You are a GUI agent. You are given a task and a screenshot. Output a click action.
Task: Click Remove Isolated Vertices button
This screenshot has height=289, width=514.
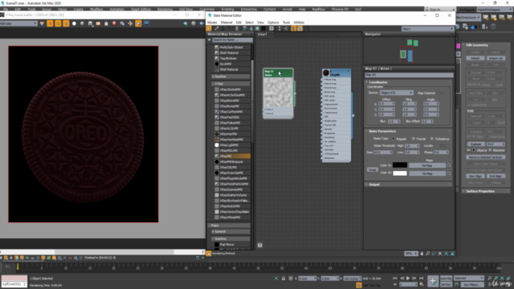pos(485,157)
